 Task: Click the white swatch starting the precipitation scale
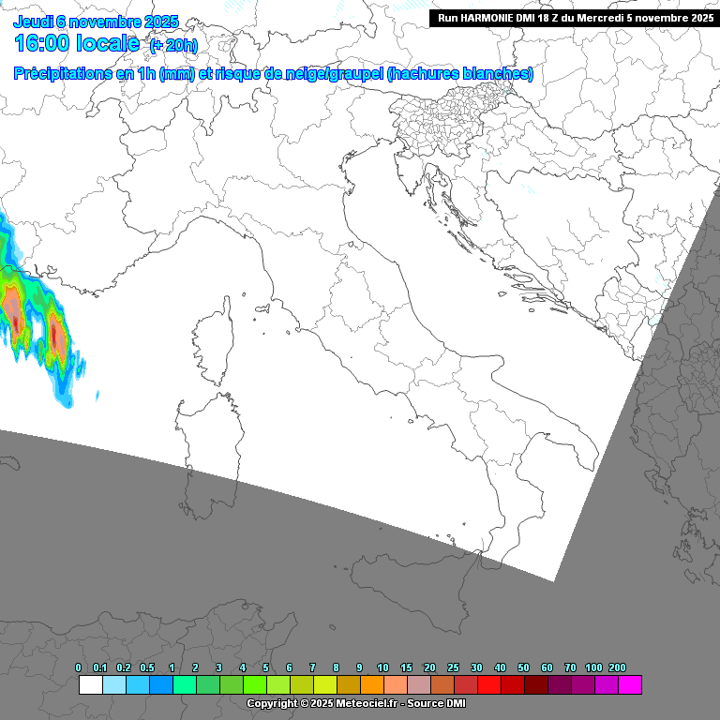point(91,685)
